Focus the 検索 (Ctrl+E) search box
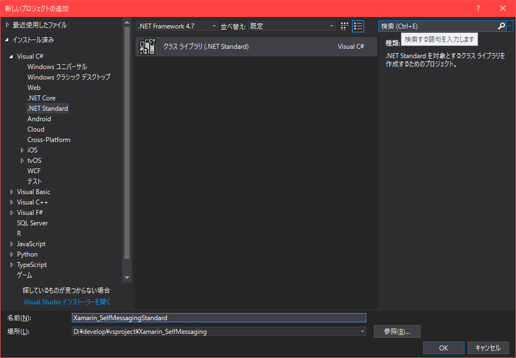Viewport: 516px width, 358px height. 438,26
